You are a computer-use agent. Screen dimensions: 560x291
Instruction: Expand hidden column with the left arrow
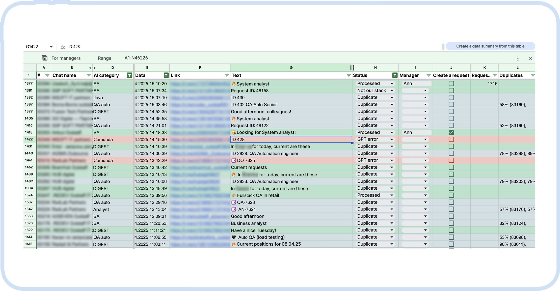(90, 68)
